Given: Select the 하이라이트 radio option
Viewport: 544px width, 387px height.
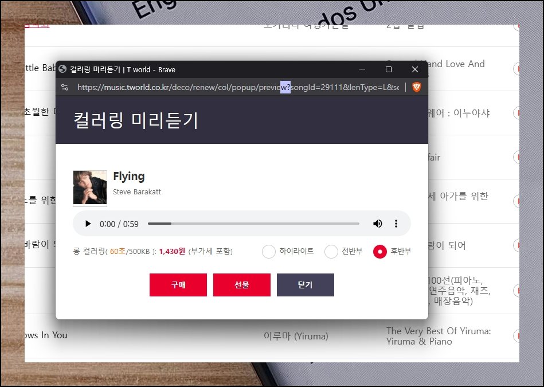Looking at the screenshot, I should (269, 252).
